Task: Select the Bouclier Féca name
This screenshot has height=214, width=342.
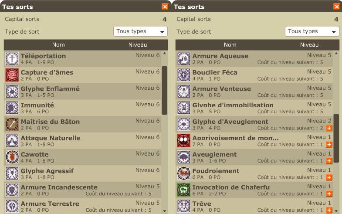Action: (x=215, y=72)
